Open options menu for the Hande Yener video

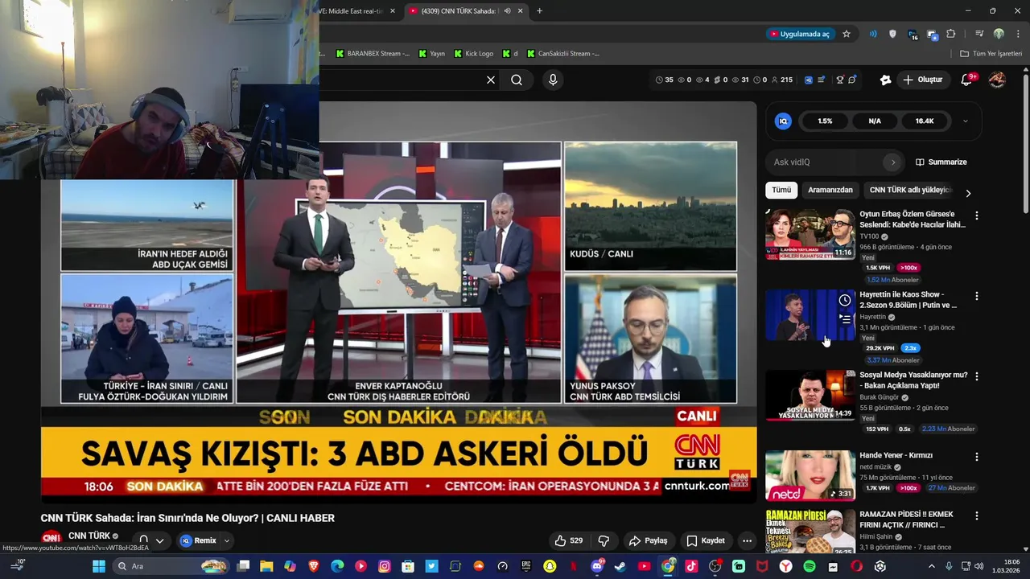pos(977,457)
